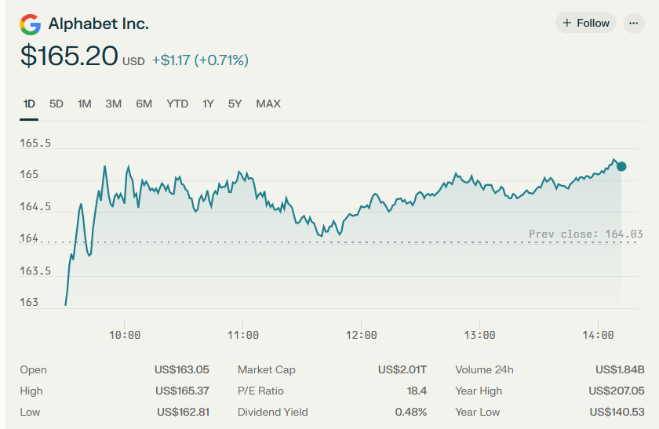Click the Market Cap label
Viewport: 659px width, 429px height.
point(267,369)
